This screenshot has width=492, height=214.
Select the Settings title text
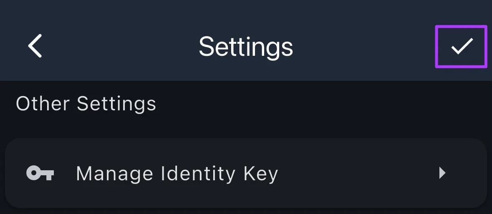(246, 46)
